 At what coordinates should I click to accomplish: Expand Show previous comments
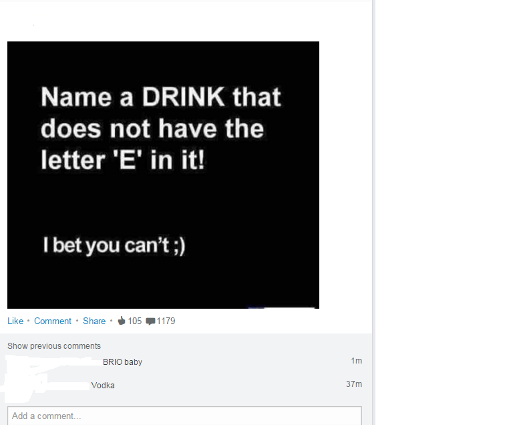pos(54,346)
